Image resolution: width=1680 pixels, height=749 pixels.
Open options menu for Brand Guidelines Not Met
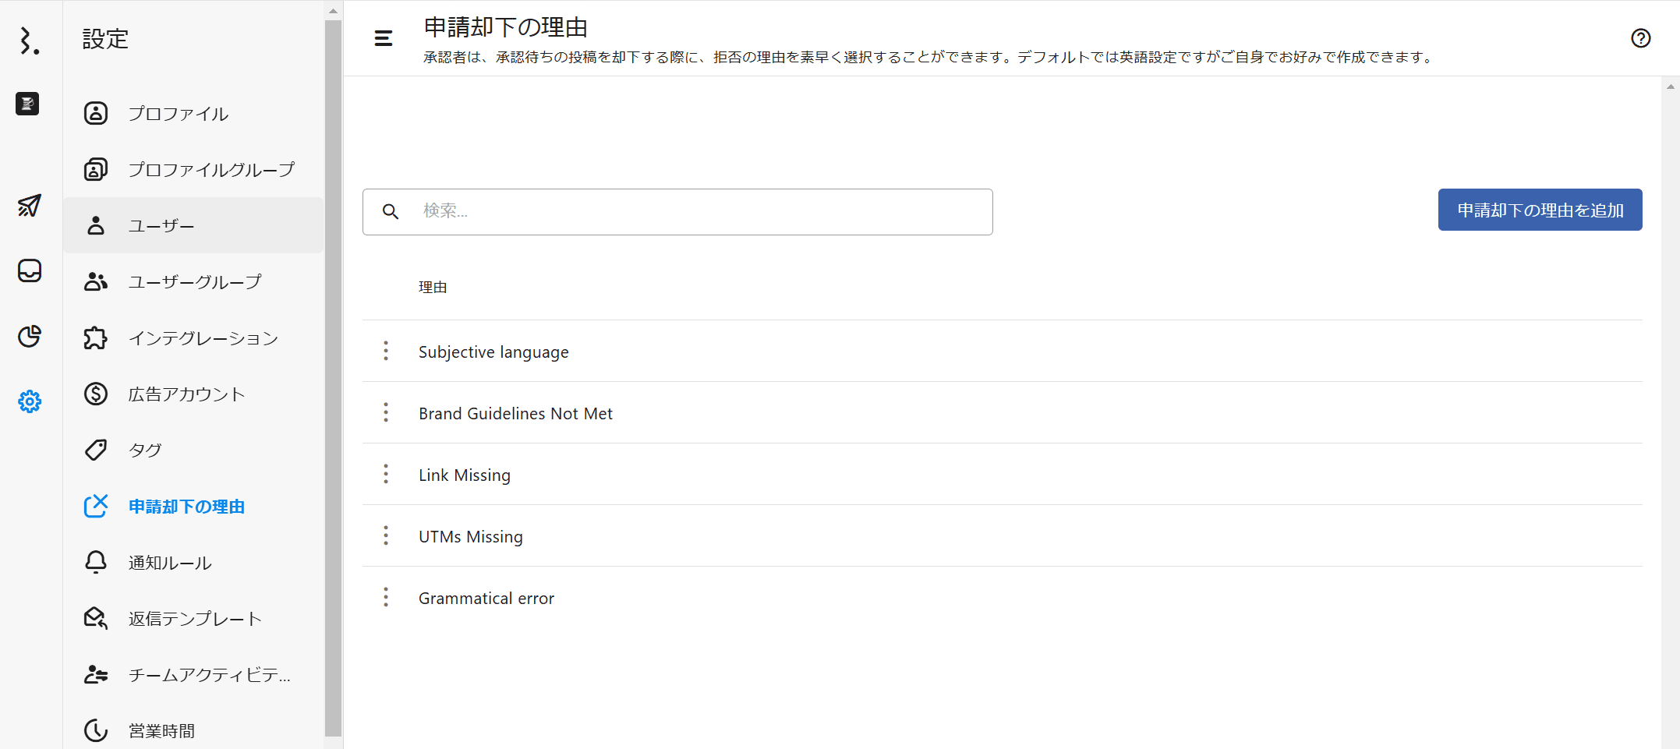tap(386, 413)
